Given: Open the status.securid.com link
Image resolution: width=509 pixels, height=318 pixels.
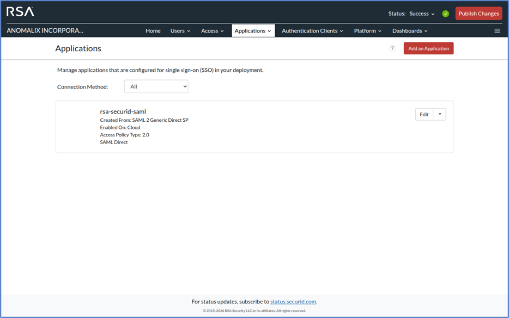Looking at the screenshot, I should tap(293, 302).
